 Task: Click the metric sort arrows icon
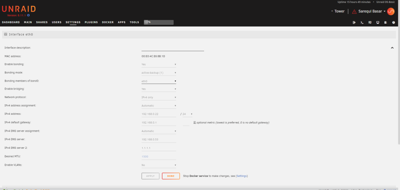click(x=195, y=123)
